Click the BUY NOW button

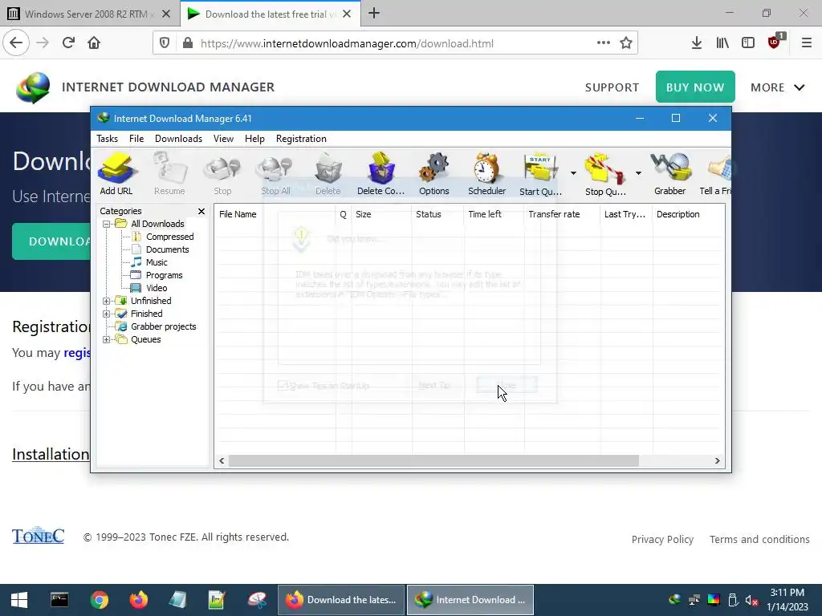click(695, 87)
